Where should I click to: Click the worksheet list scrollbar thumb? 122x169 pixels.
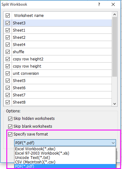pos(114,47)
